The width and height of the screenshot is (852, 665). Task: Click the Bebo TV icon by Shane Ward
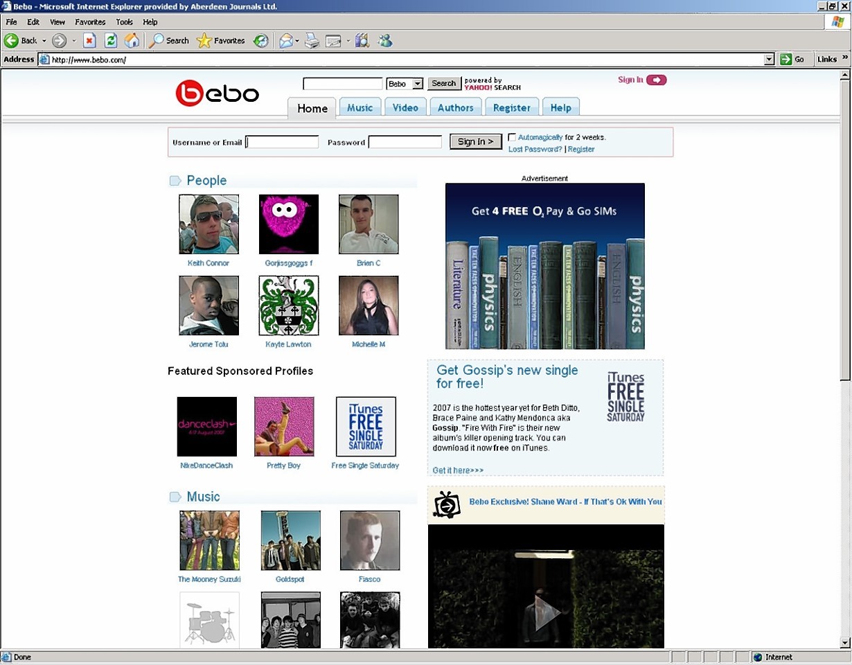pos(447,504)
